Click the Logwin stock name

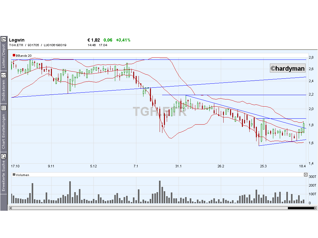click(17, 40)
